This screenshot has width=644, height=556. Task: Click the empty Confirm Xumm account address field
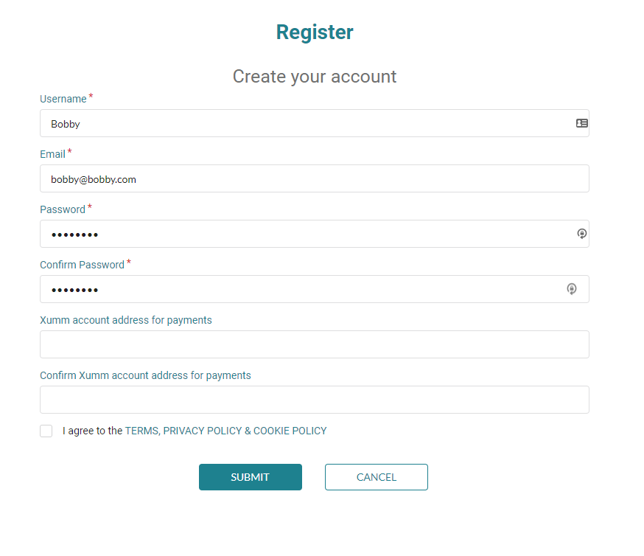coord(314,400)
